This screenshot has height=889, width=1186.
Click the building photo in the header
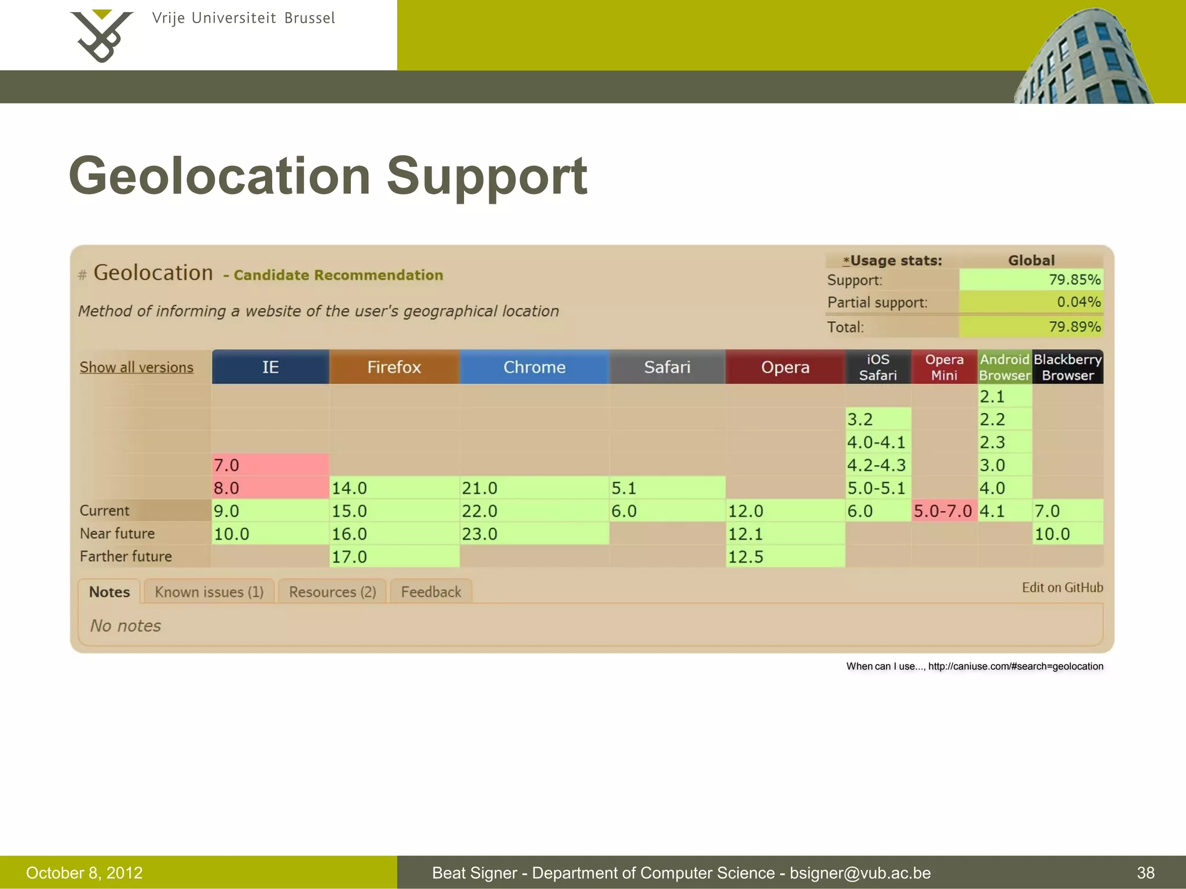coord(1084,56)
